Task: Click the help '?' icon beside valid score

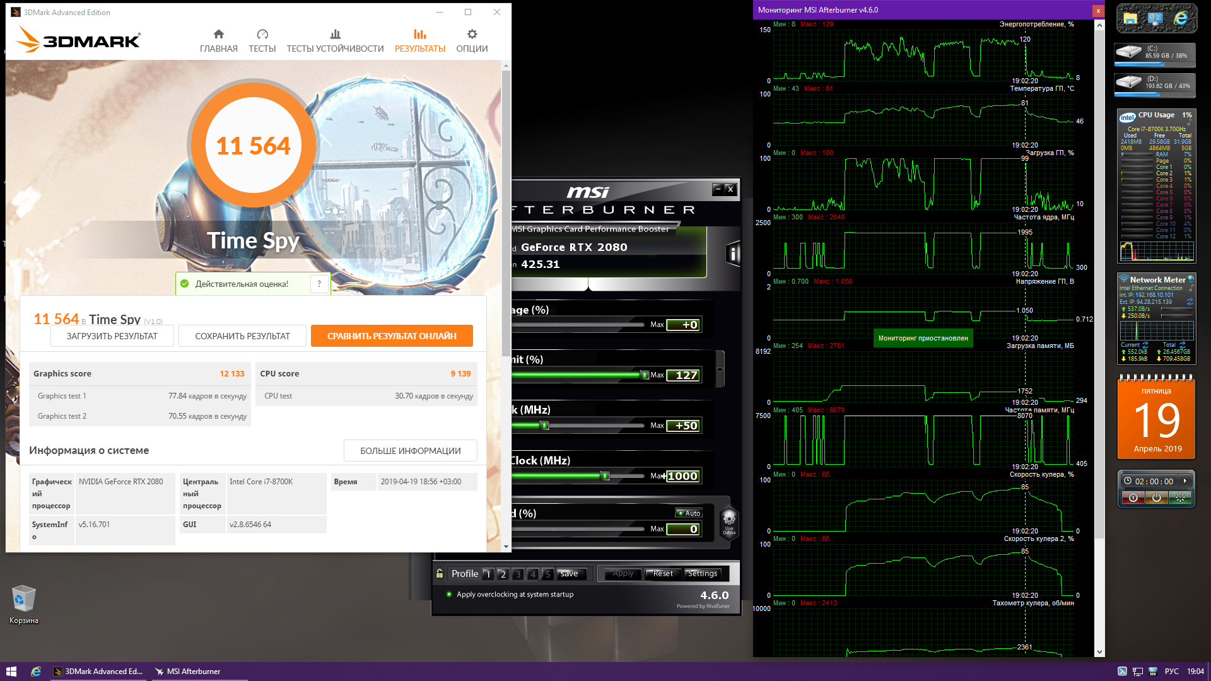Action: 320,284
